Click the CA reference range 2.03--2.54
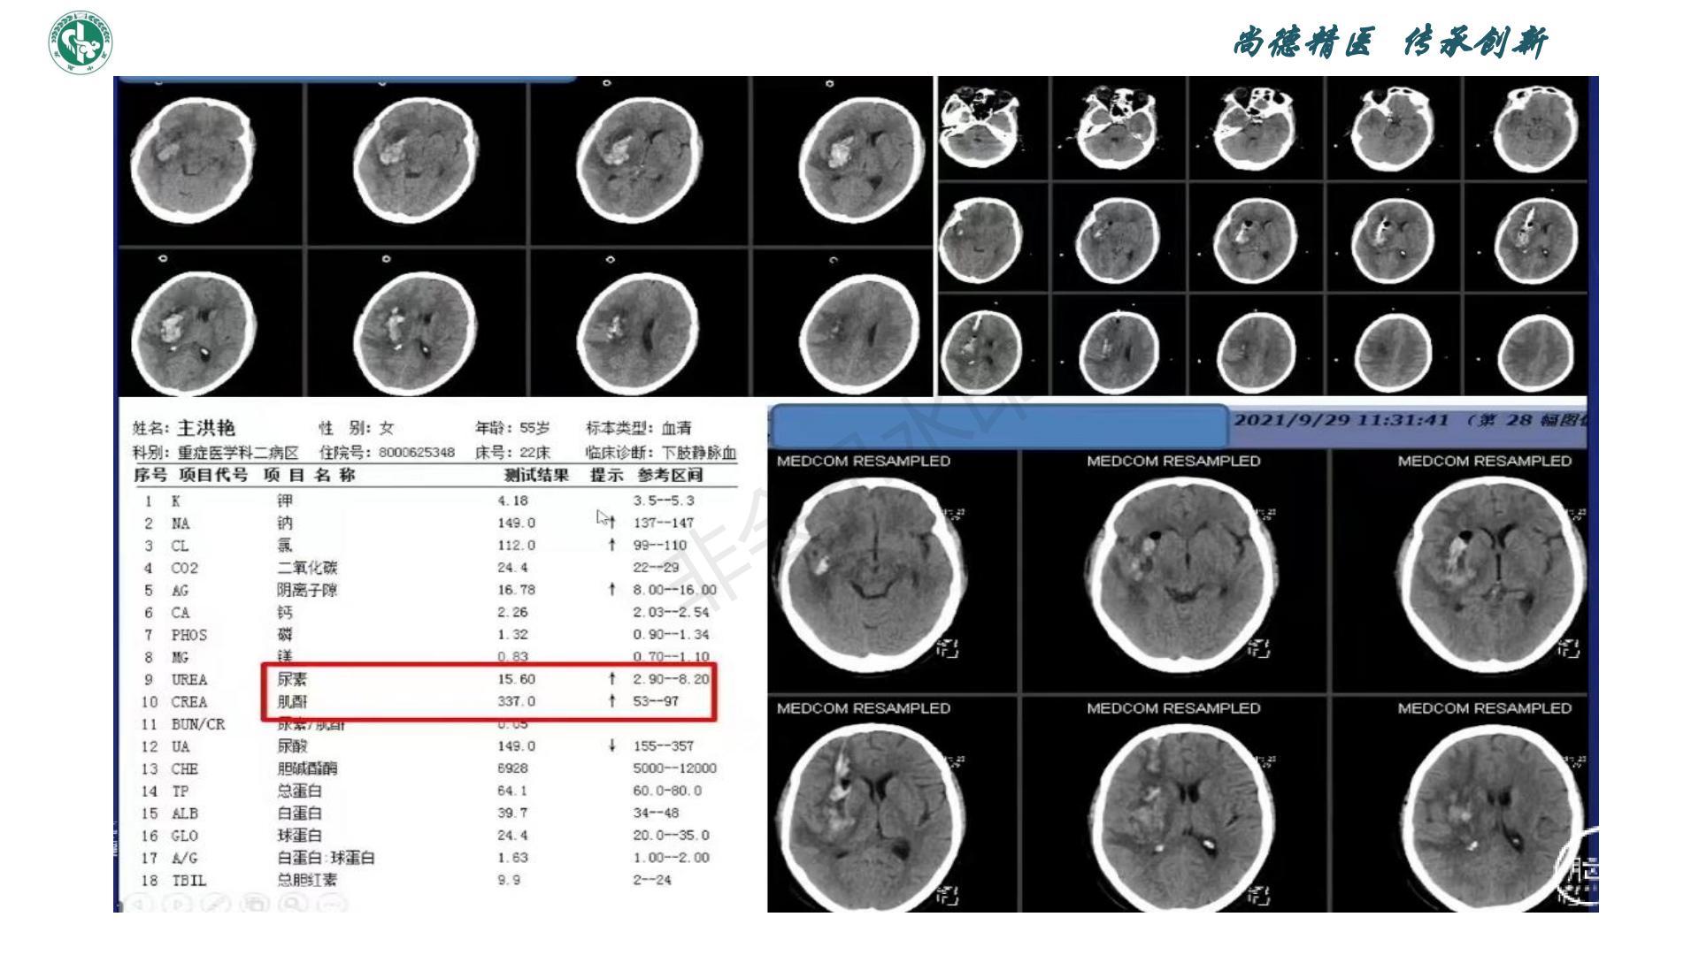The height and width of the screenshot is (955, 1699). tap(671, 612)
